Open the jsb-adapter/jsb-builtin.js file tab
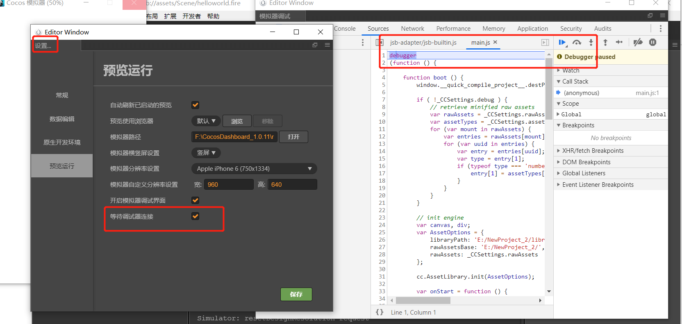682x324 pixels. tap(423, 42)
